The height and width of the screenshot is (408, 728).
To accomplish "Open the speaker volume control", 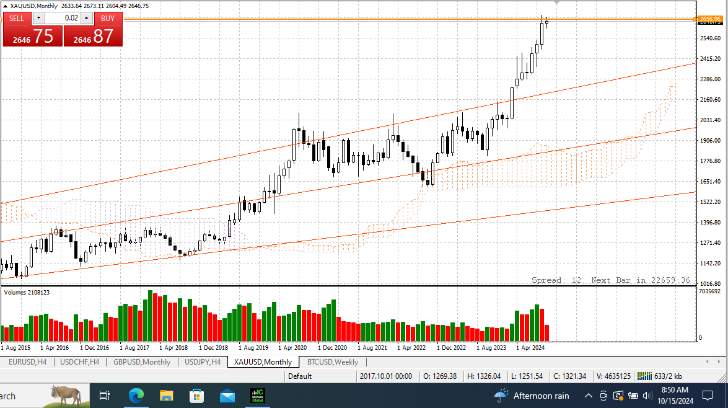I will click(647, 396).
